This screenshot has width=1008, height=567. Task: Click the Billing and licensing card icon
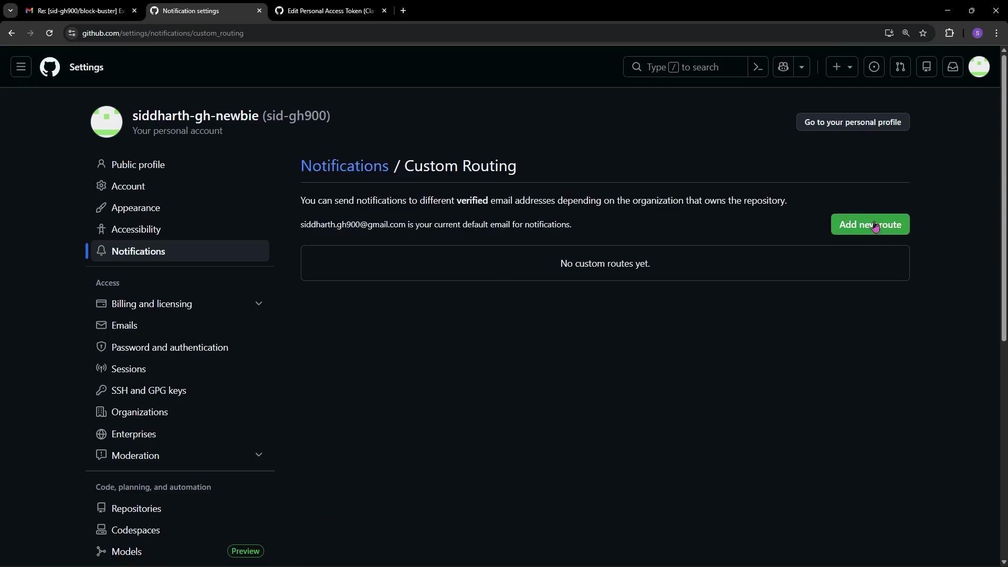101,303
